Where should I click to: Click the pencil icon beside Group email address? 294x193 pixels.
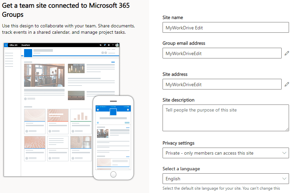tap(287, 53)
